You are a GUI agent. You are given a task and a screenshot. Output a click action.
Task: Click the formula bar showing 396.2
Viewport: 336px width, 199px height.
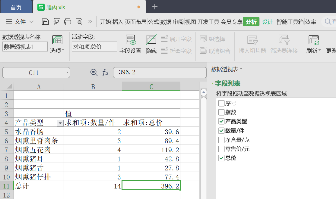point(160,73)
